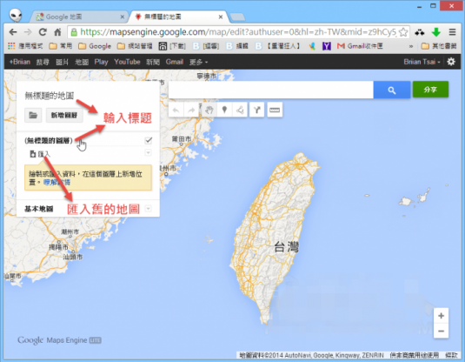Select the measure distance ruler tool
Screen dimensions: 465x362
pyautogui.click(x=275, y=111)
